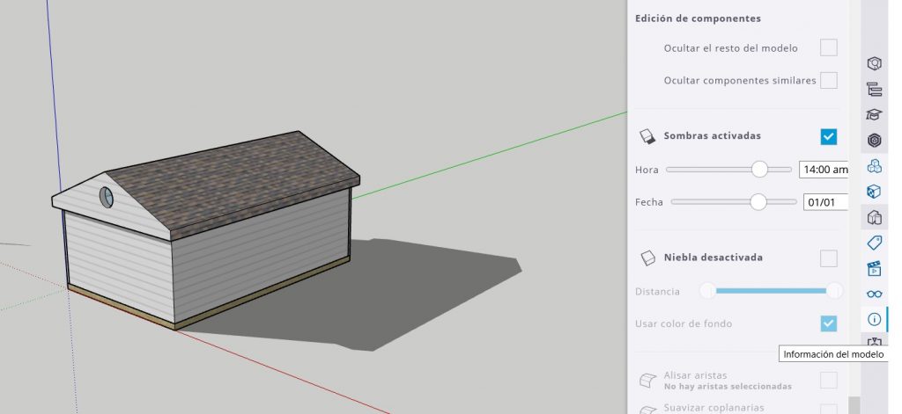Open the Instructor graduation cap icon
Viewport: 902px width, 414px height.
[x=874, y=114]
